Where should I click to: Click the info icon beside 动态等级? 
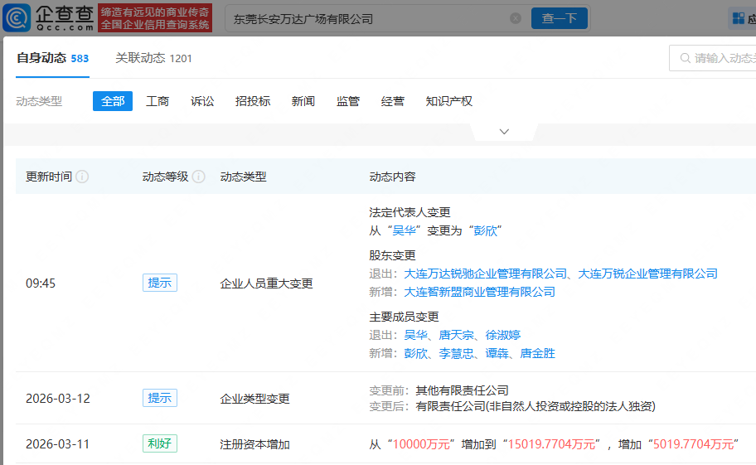click(x=199, y=177)
